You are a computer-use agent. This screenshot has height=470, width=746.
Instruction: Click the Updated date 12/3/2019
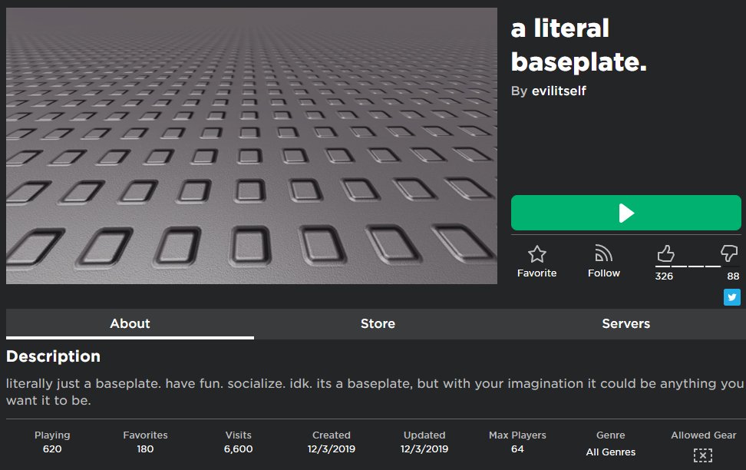[424, 448]
